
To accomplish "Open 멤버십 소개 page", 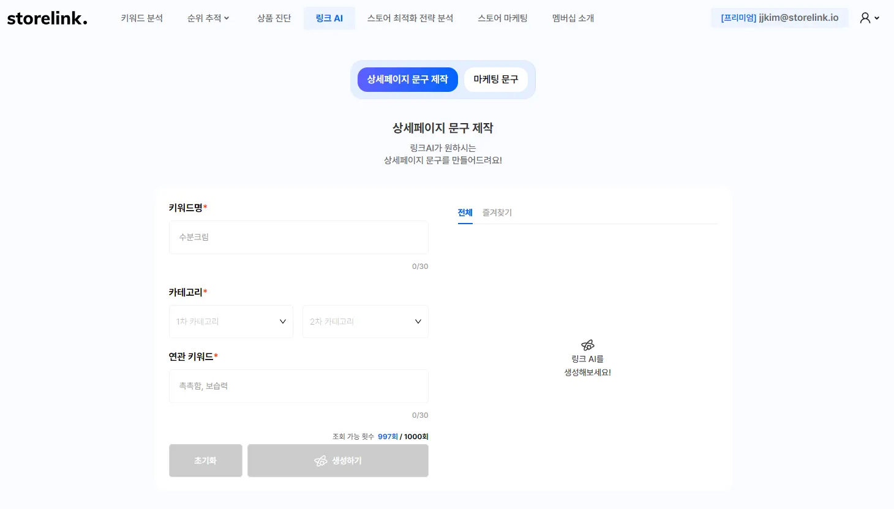I will click(x=573, y=18).
